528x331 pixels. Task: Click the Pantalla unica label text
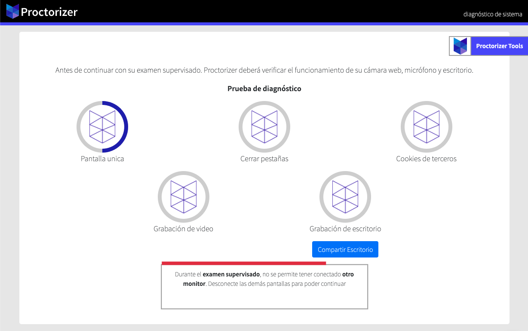[102, 159]
